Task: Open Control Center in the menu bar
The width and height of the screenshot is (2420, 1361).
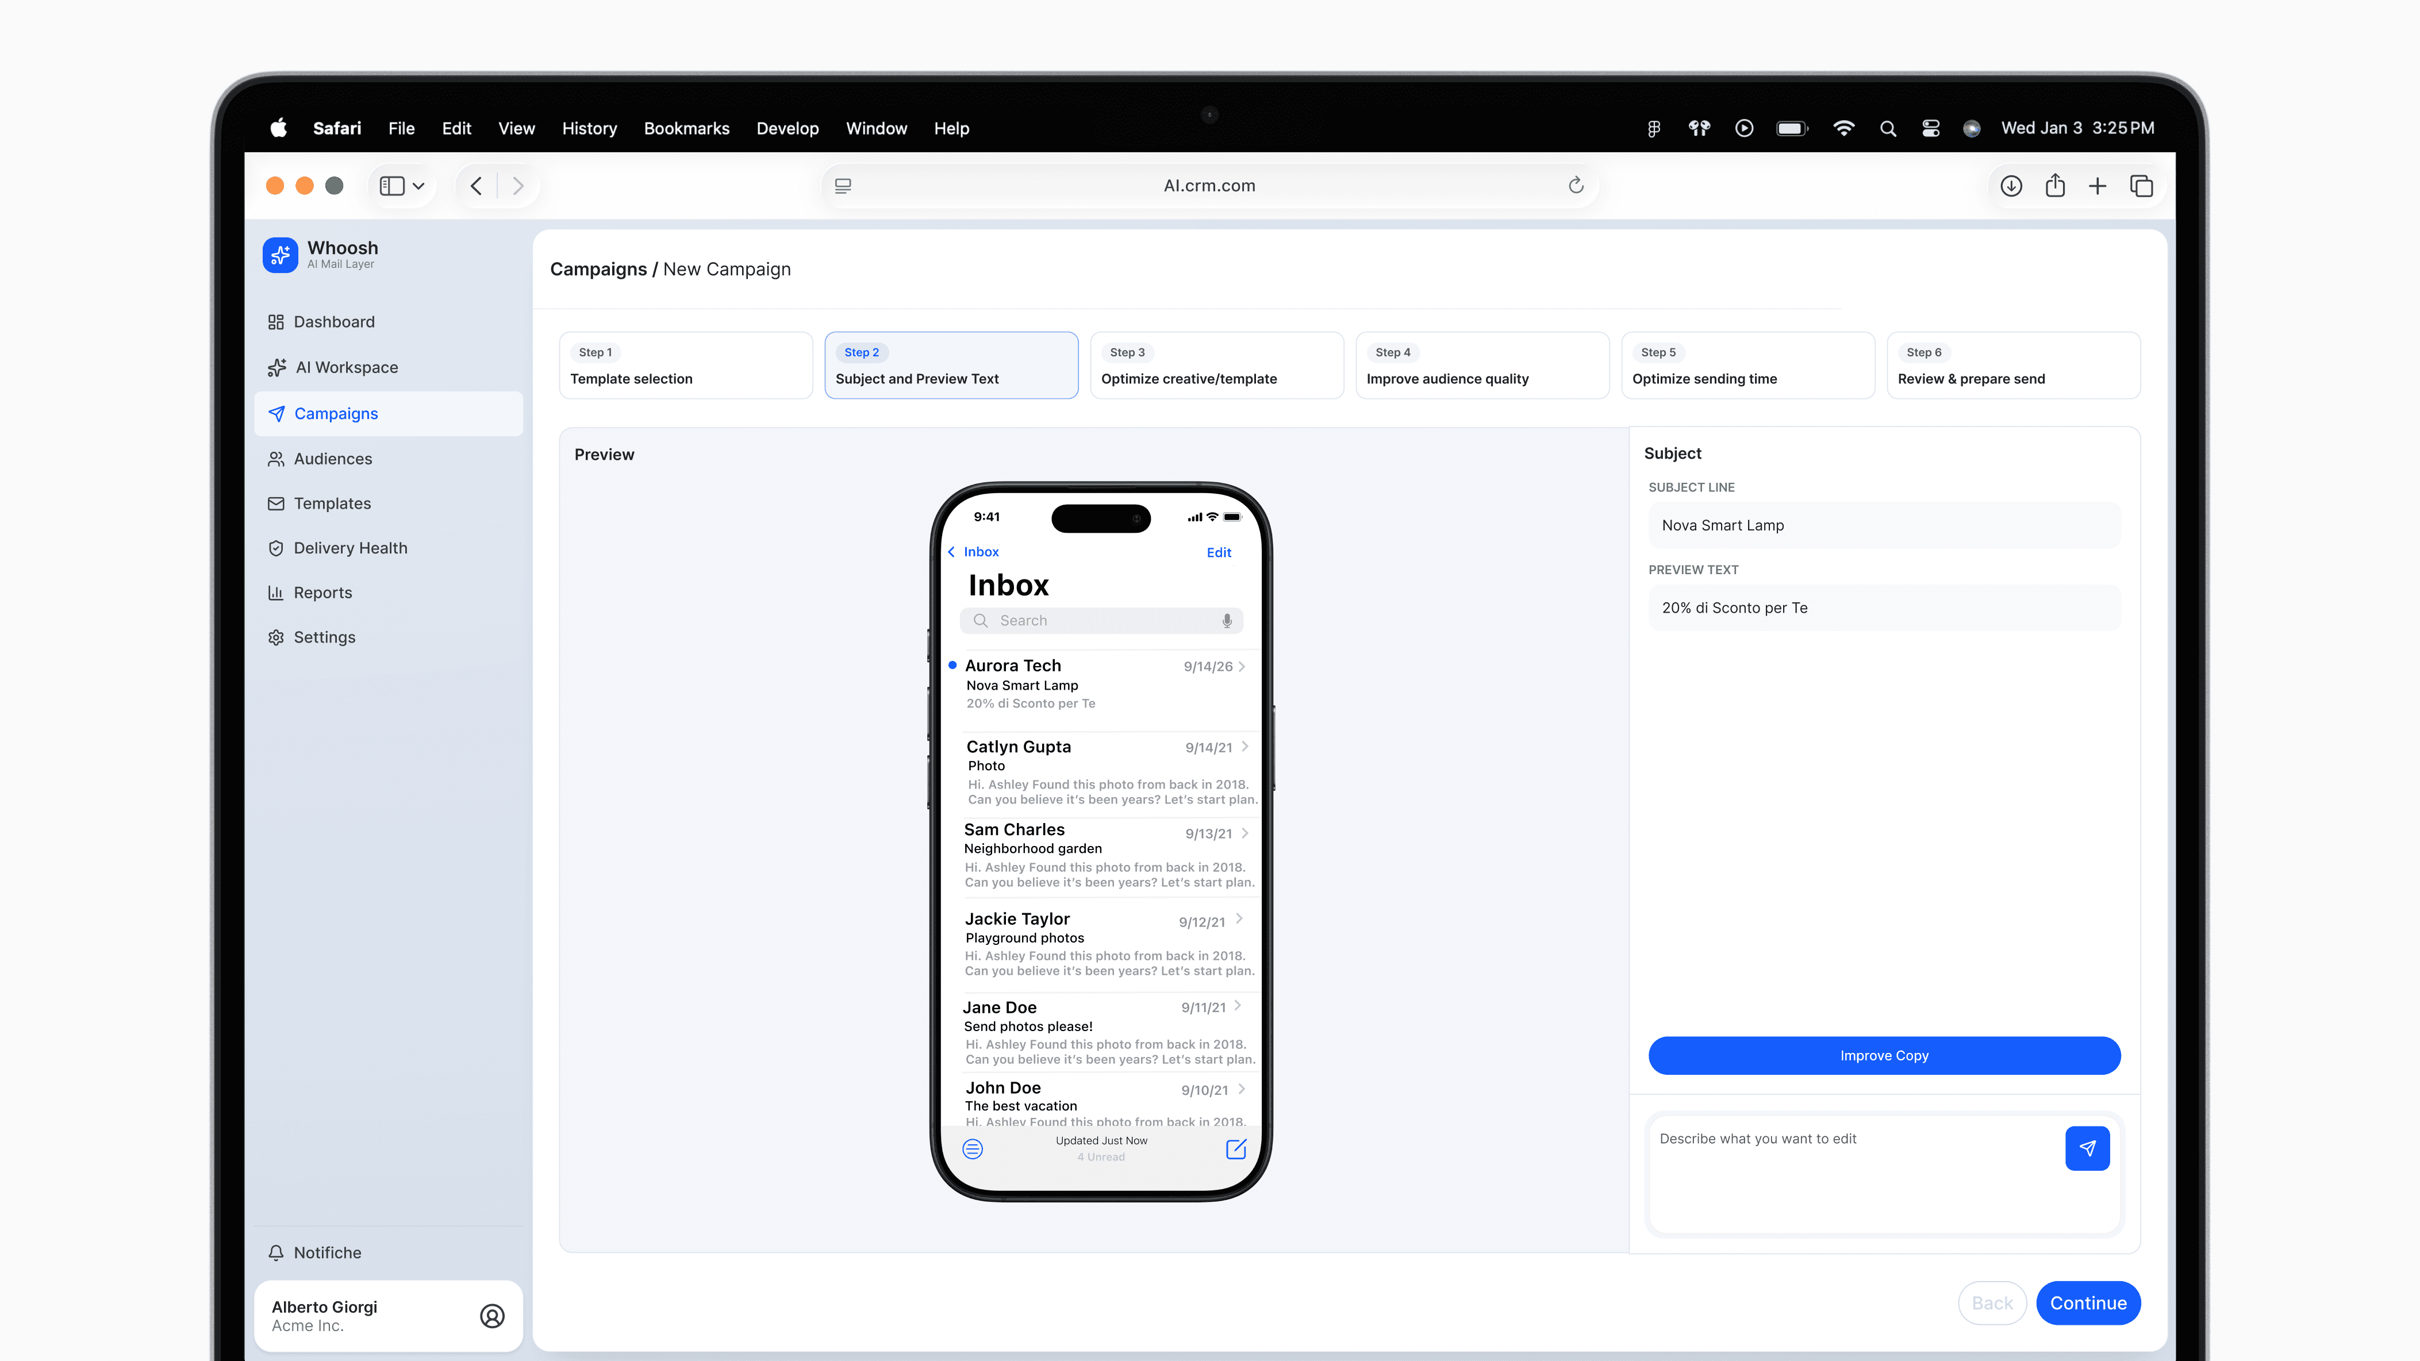Action: coord(1931,129)
